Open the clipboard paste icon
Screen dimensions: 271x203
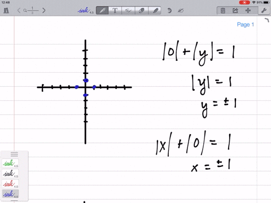(x=223, y=11)
